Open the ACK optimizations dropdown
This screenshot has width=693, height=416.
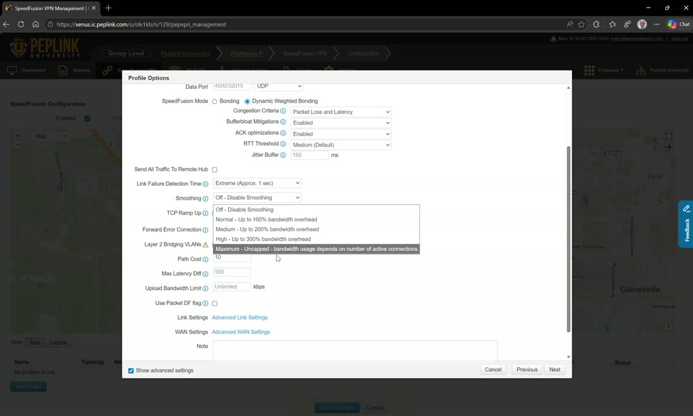click(x=341, y=134)
